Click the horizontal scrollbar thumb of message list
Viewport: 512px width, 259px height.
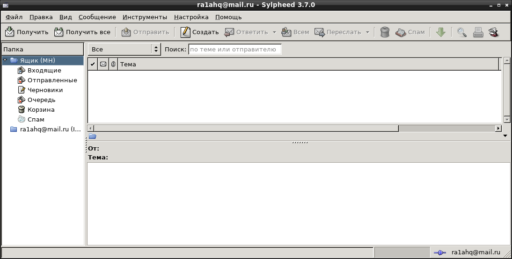pyautogui.click(x=246, y=128)
